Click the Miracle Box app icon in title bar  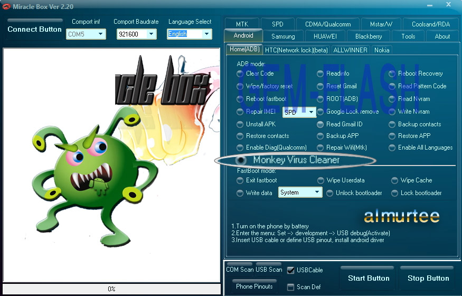6,6
